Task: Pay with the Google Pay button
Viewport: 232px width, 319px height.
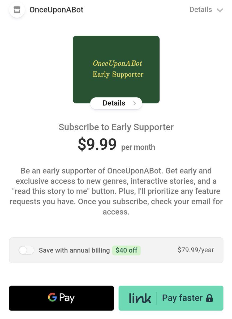Action: tap(61, 298)
